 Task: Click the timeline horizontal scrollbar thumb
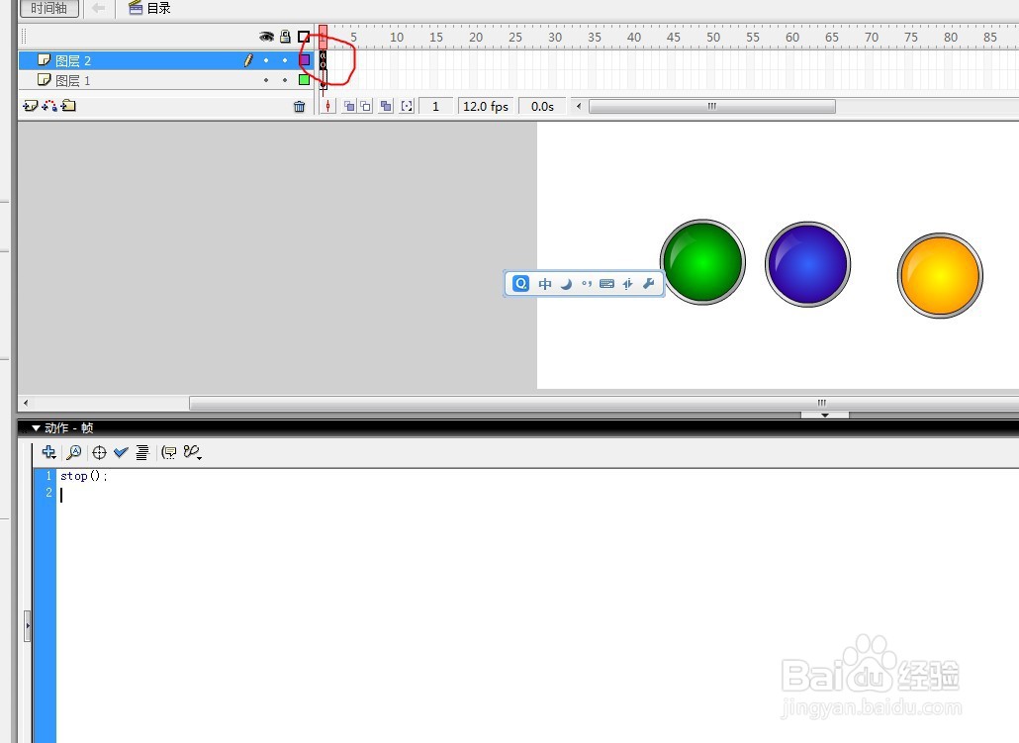tap(712, 106)
